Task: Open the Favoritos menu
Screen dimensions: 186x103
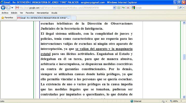Action: tap(30, 13)
